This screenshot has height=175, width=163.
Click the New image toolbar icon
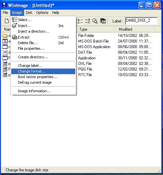7,21
